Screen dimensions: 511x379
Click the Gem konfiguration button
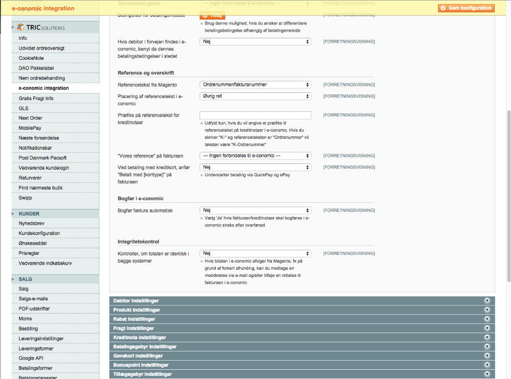465,8
